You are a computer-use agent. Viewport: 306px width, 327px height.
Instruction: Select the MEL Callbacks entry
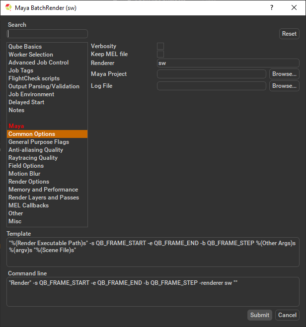28,205
